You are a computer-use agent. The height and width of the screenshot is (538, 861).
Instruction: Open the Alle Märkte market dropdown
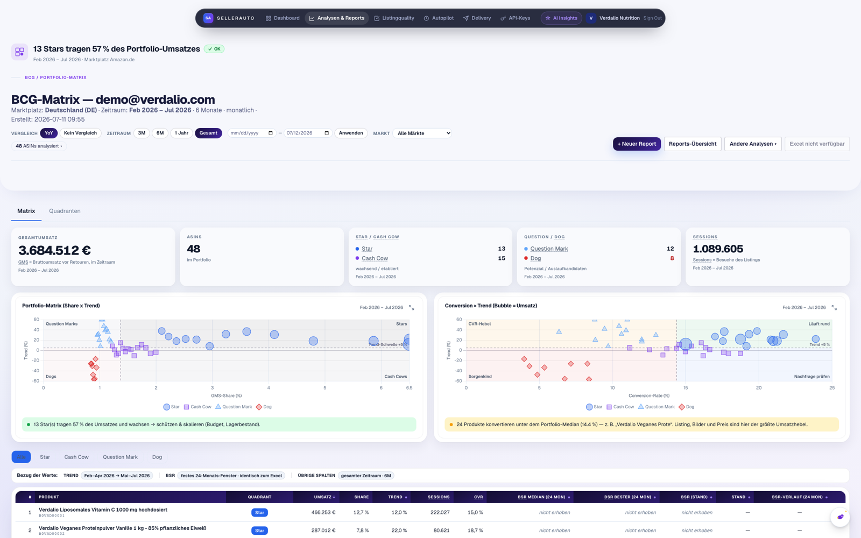tap(422, 133)
